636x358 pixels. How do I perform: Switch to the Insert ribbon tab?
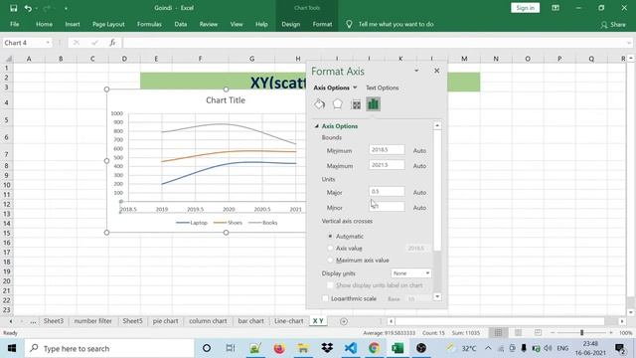[73, 24]
